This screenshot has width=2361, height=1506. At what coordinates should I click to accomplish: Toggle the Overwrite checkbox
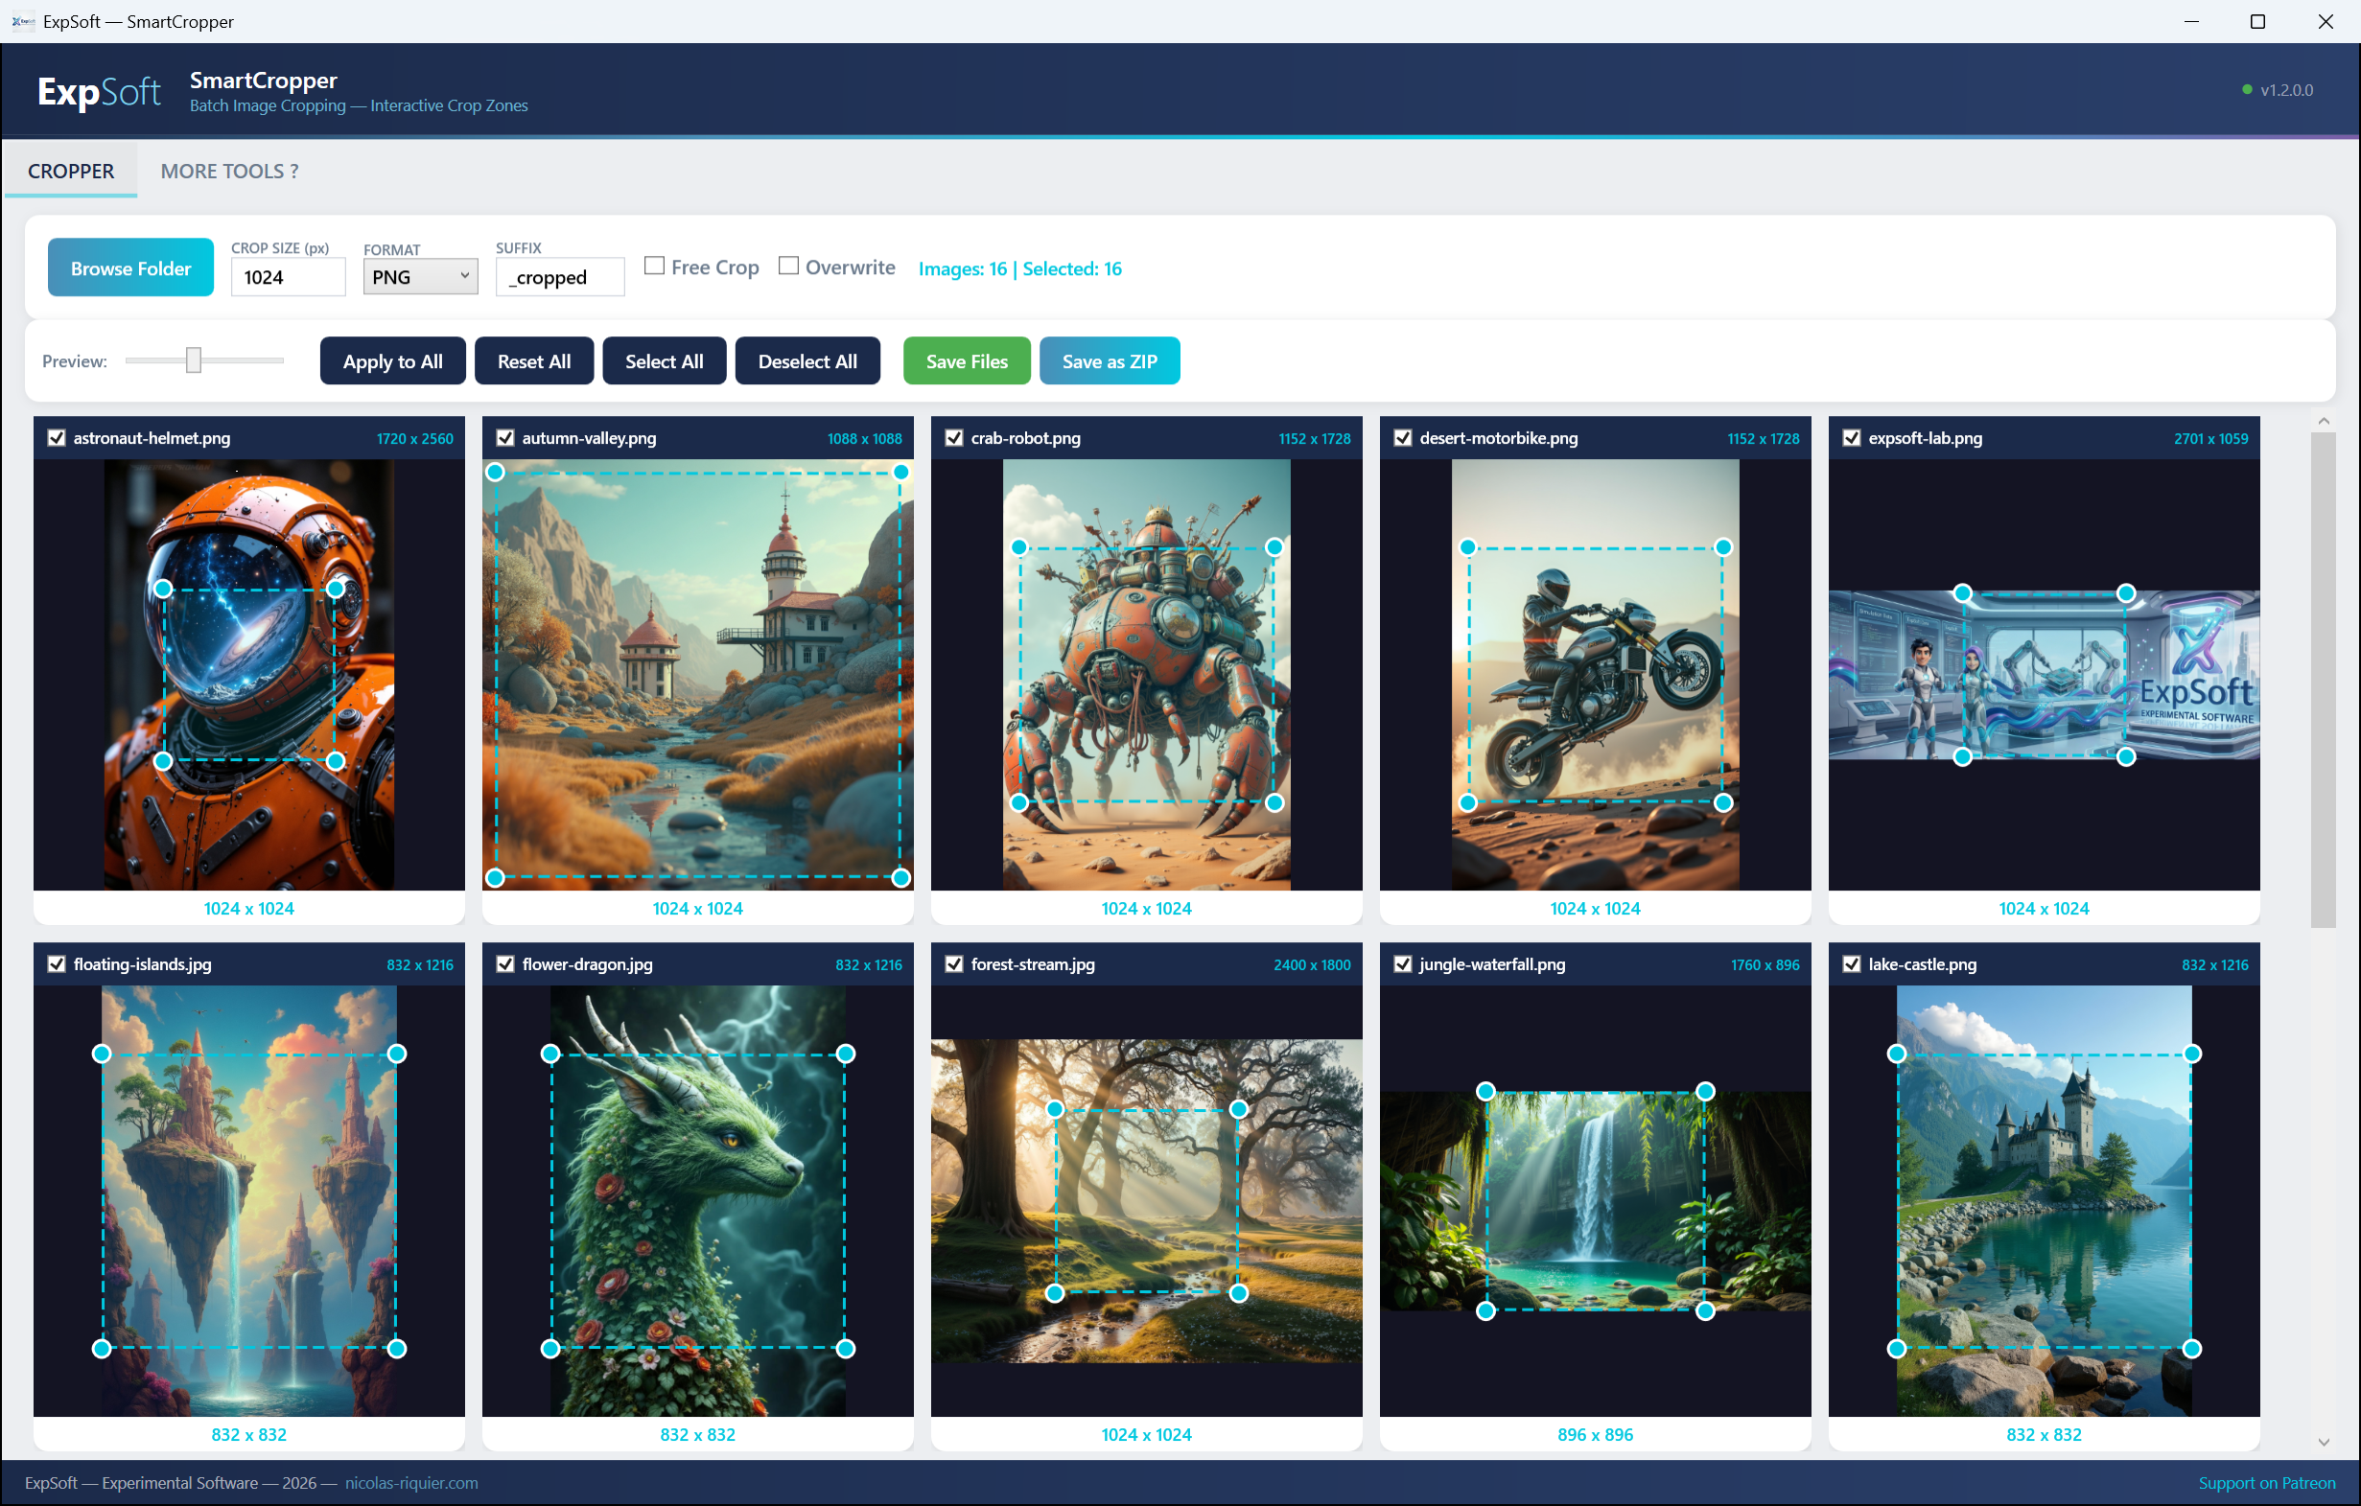pyautogui.click(x=788, y=266)
